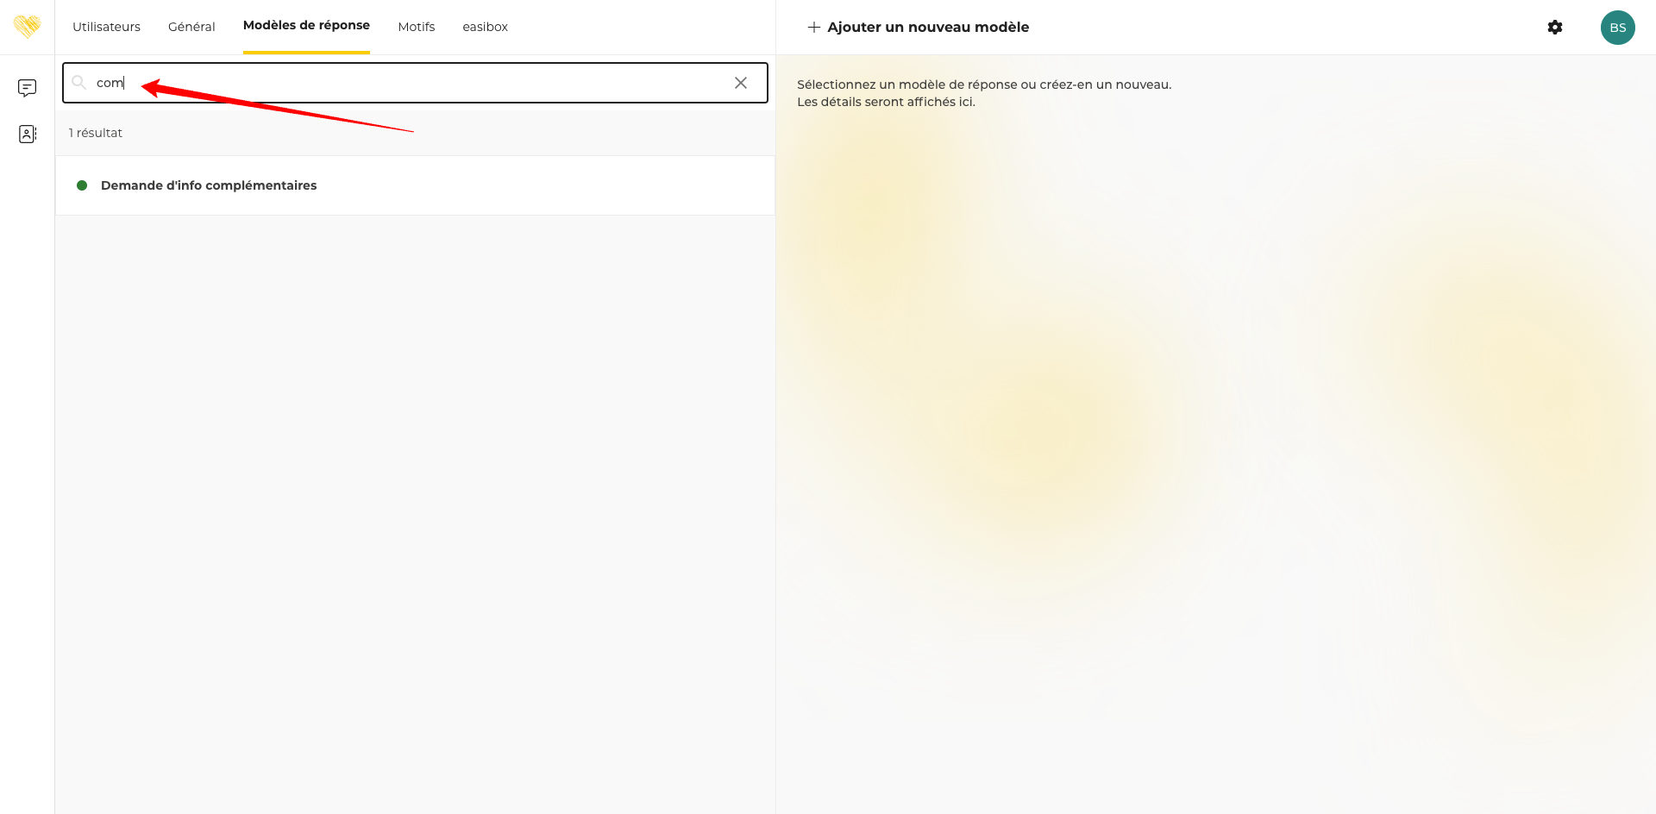1656x814 pixels.
Task: Open the Motifs tab
Action: click(416, 28)
